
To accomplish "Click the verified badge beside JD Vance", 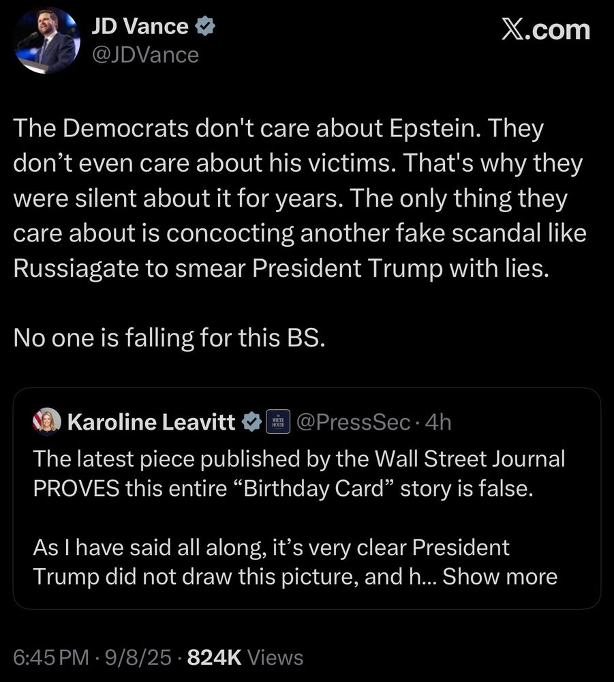I will point(205,27).
